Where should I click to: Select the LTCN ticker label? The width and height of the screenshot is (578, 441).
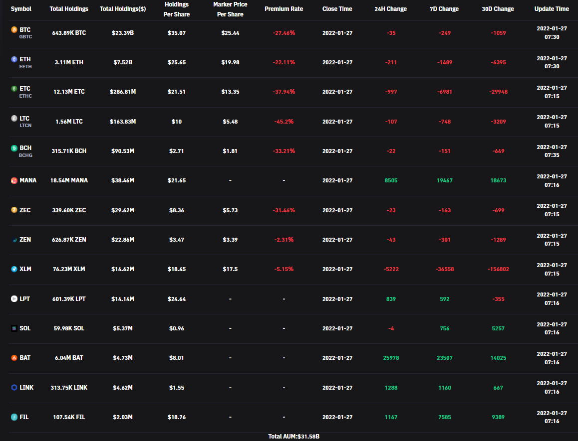pos(25,126)
